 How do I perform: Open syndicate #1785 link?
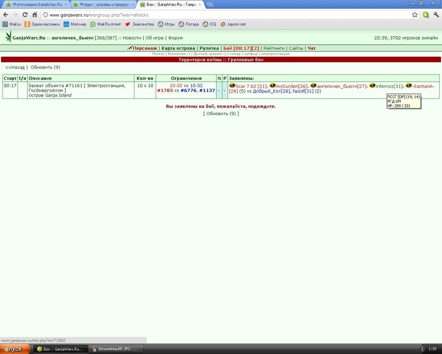pos(165,90)
